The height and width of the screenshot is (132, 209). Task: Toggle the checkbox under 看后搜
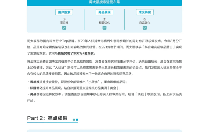64,28
